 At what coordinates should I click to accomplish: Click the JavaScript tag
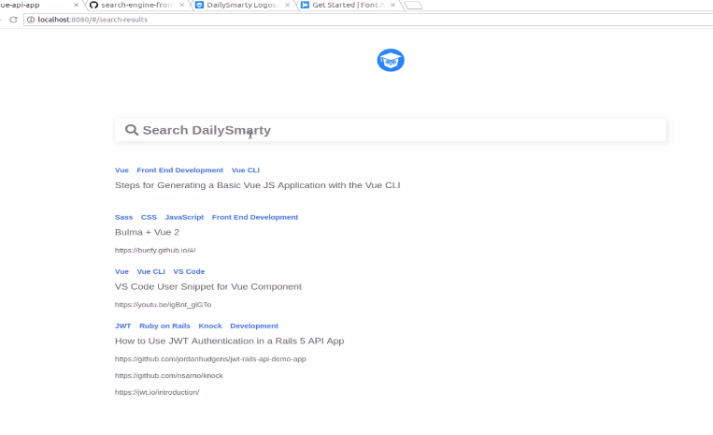184,217
